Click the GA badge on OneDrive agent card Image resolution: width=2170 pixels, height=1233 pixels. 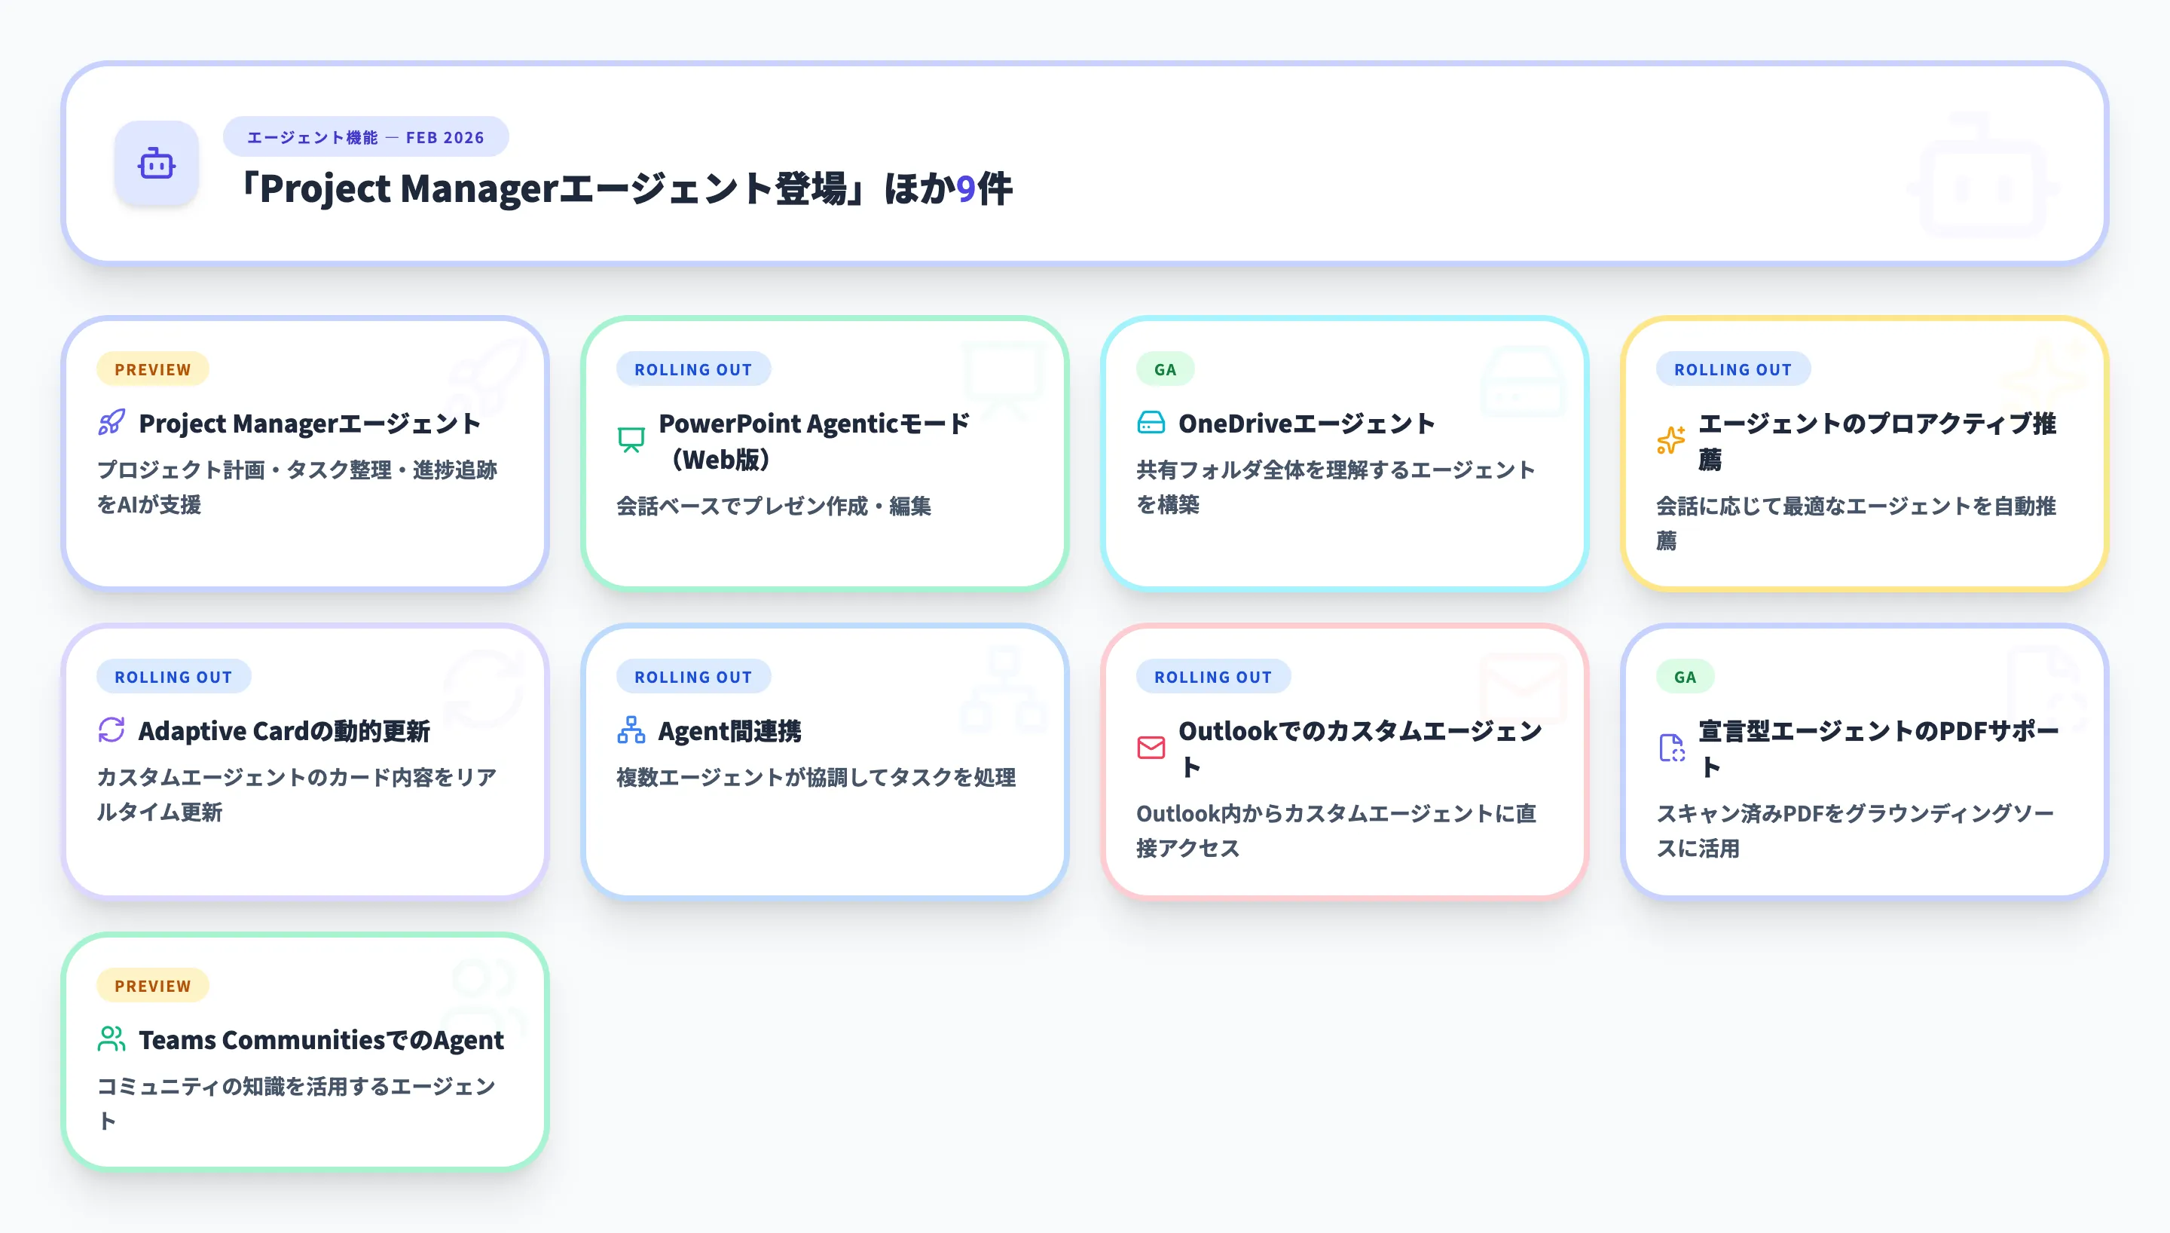(x=1165, y=369)
